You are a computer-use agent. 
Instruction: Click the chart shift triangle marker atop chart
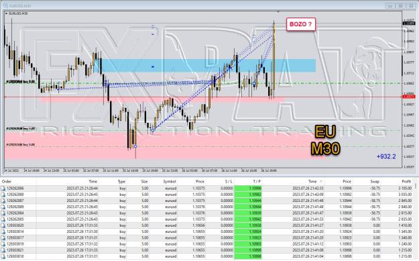(278, 12)
